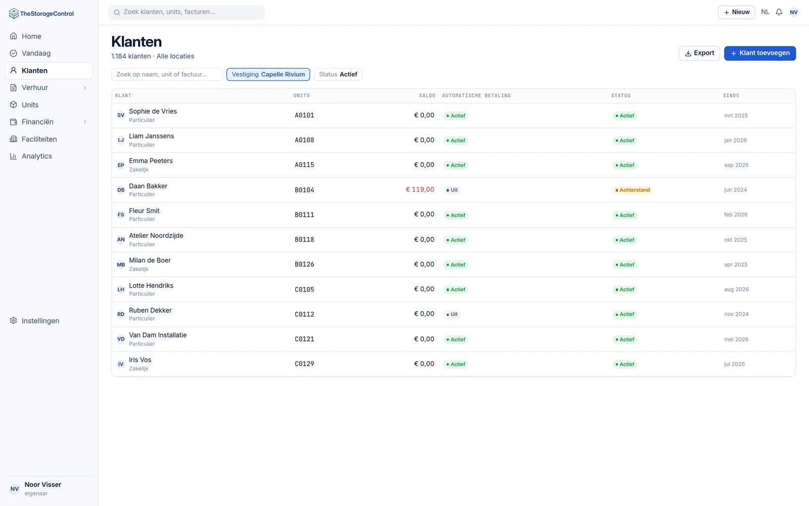The image size is (809, 506).
Task: Click Klant toevoegen button
Action: [x=760, y=53]
